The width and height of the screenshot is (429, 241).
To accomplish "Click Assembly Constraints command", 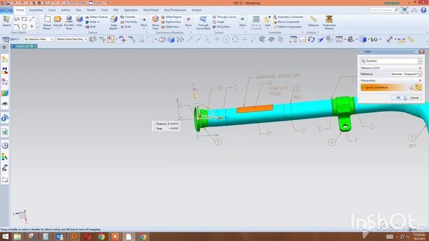I will (x=288, y=17).
